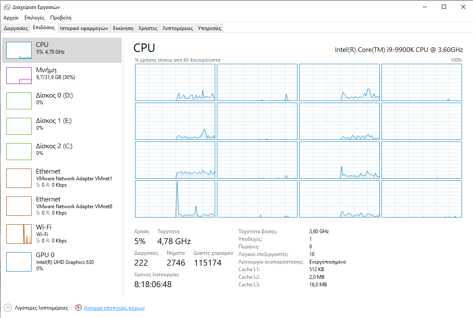
Task: Click the first logical processor graph
Action: pyautogui.click(x=175, y=82)
